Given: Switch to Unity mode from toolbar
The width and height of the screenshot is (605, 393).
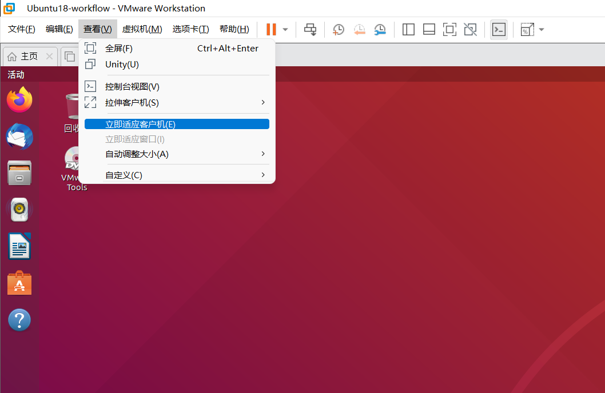Looking at the screenshot, I should pyautogui.click(x=471, y=29).
